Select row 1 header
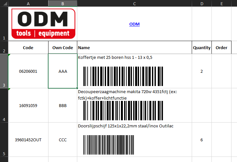The height and width of the screenshot is (162, 237). pyautogui.click(x=4, y=24)
